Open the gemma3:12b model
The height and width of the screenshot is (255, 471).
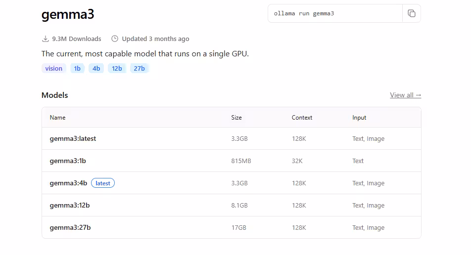(x=70, y=205)
